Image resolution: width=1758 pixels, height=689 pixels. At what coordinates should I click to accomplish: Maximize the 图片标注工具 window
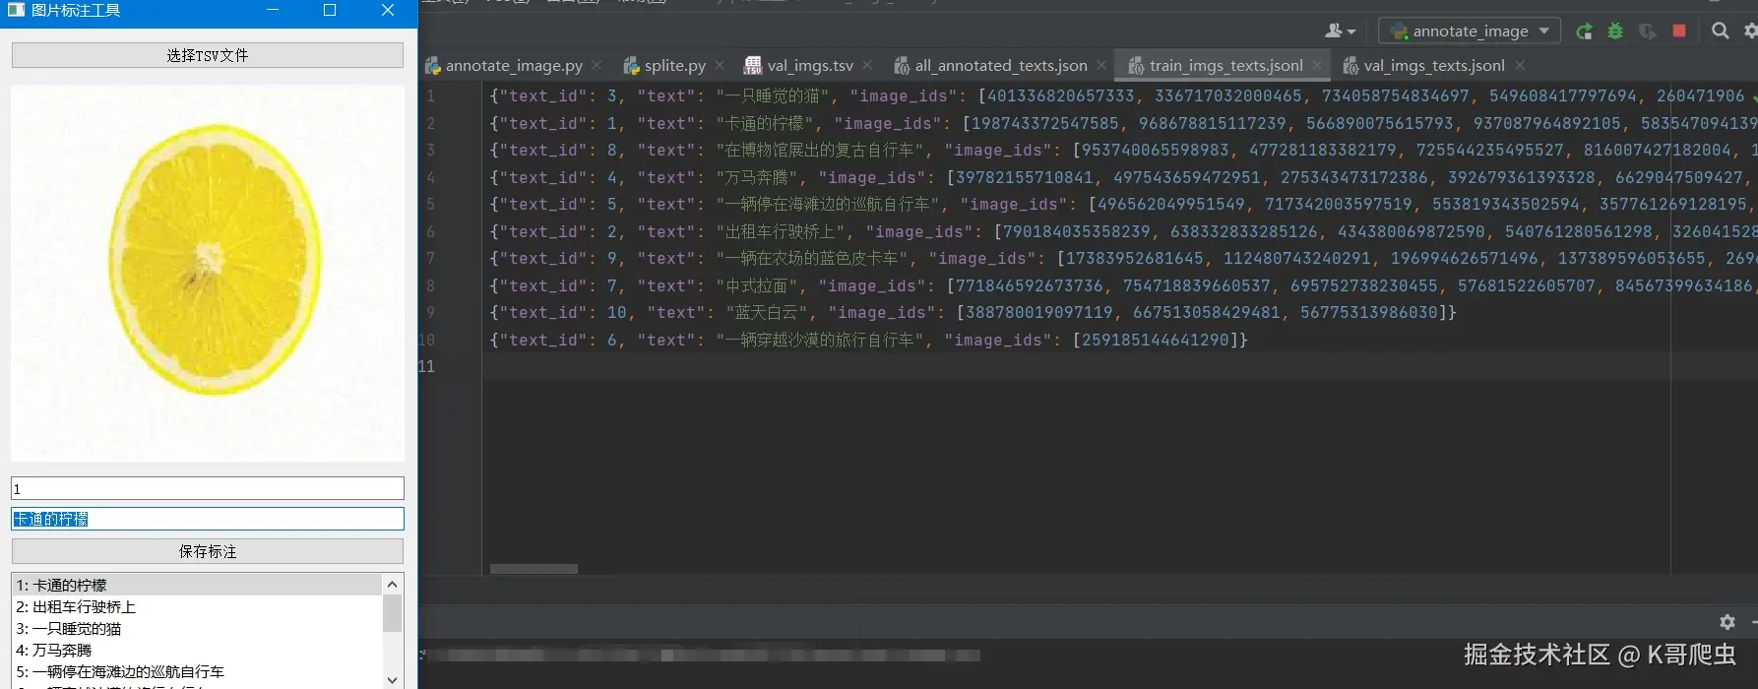pos(330,10)
